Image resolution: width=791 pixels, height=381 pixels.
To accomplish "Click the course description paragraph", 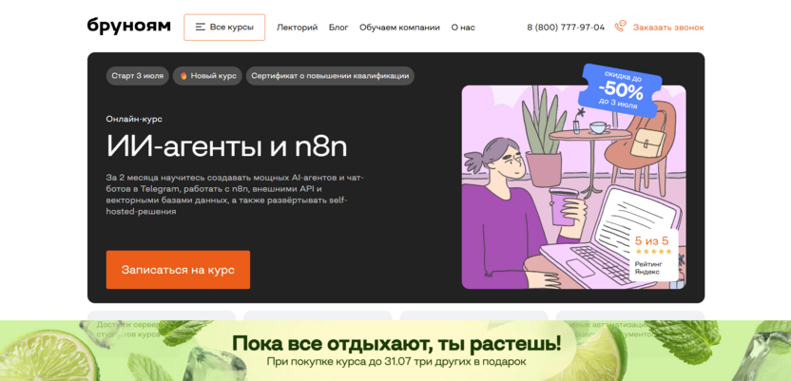I will click(235, 195).
